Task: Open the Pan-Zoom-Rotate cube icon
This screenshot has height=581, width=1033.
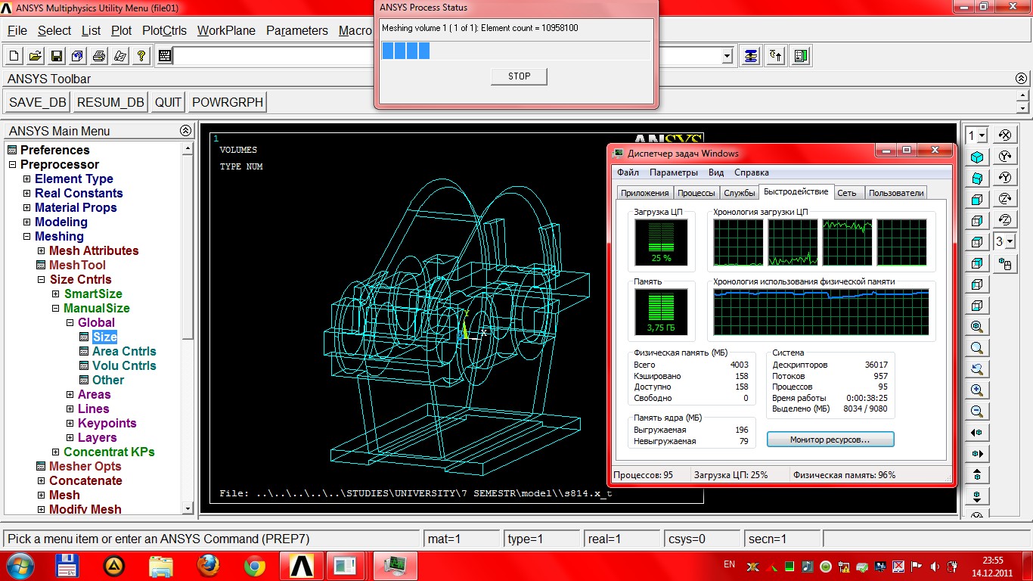Action: (78, 56)
